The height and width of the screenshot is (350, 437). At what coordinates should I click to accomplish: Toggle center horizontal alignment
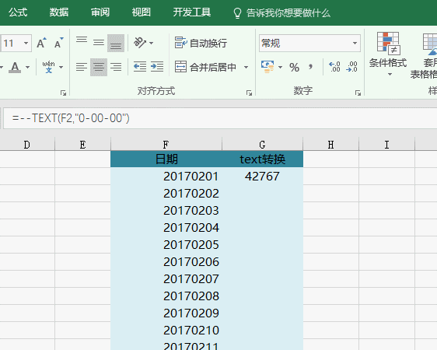(x=99, y=67)
